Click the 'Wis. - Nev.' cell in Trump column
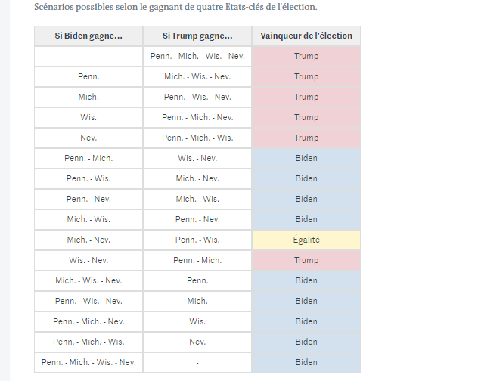Viewport: 478px width, 381px height. (x=197, y=158)
